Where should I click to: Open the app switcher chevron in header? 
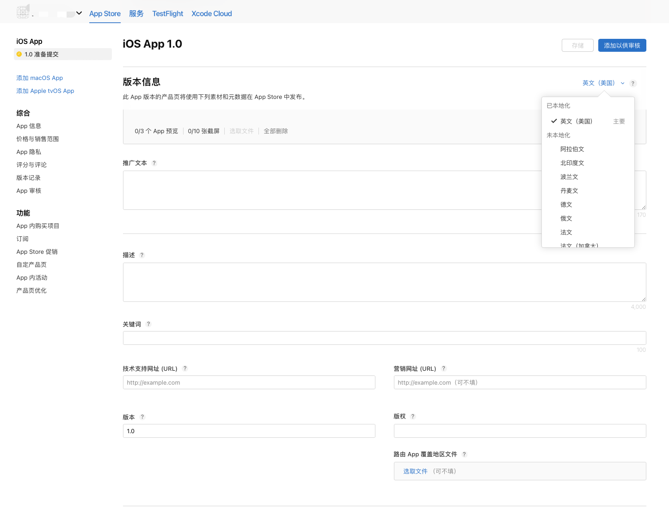click(79, 13)
